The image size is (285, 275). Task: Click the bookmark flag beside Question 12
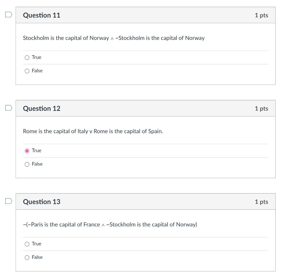pos(8,107)
